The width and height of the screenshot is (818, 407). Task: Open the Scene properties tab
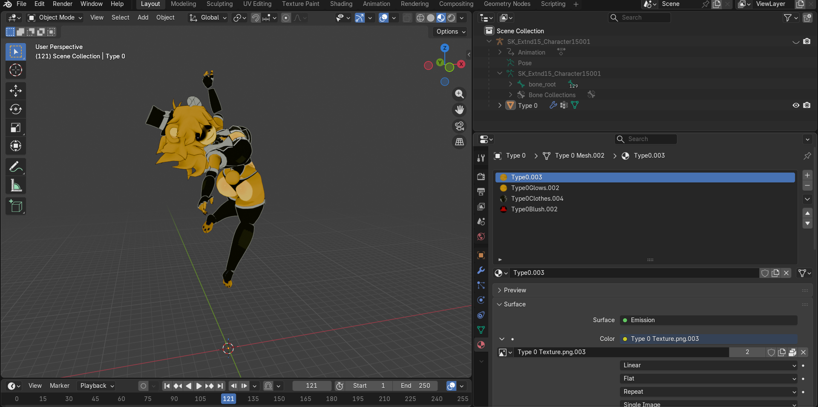point(481,221)
